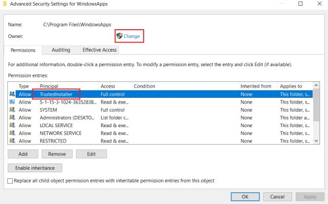The height and width of the screenshot is (204, 328).
Task: Click the RESTRICTED entry group icon
Action: click(12, 140)
